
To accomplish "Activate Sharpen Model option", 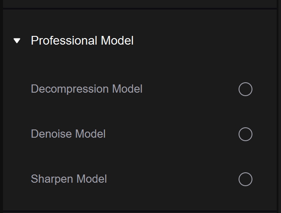I will click(245, 179).
